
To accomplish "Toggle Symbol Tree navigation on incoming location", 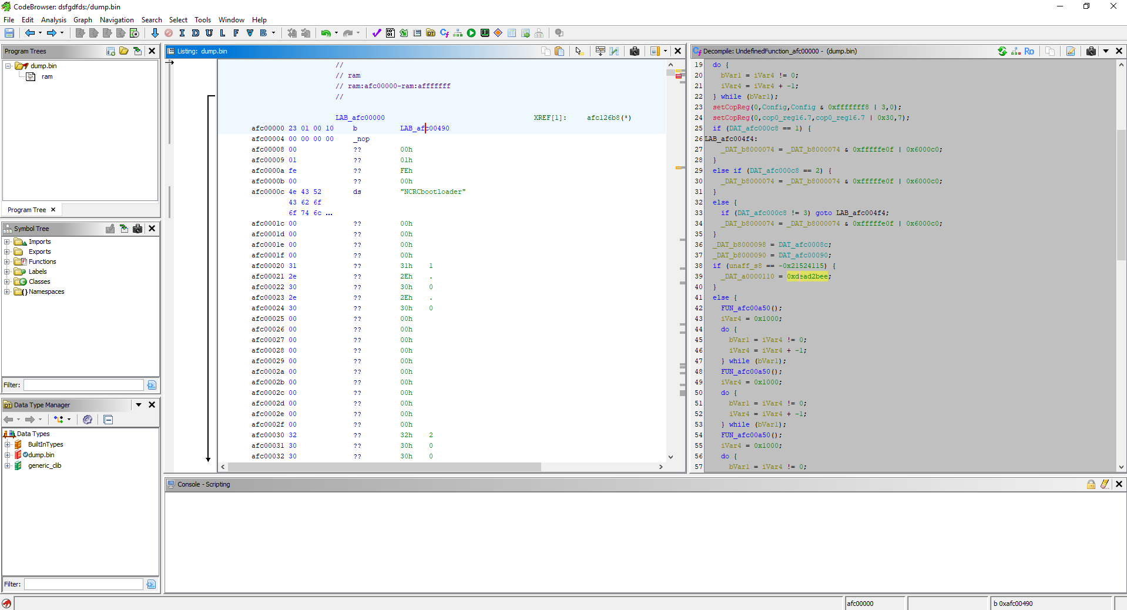I will (124, 229).
